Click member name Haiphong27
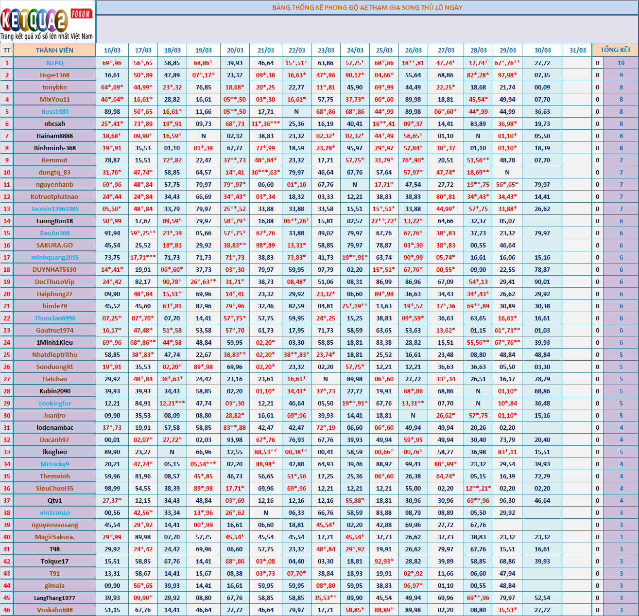 [55, 294]
